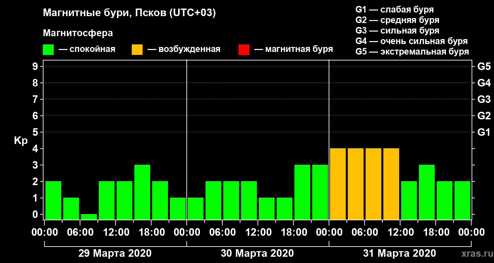
Task: Click the '29 Марта 2020' date label
Action: coord(115,253)
